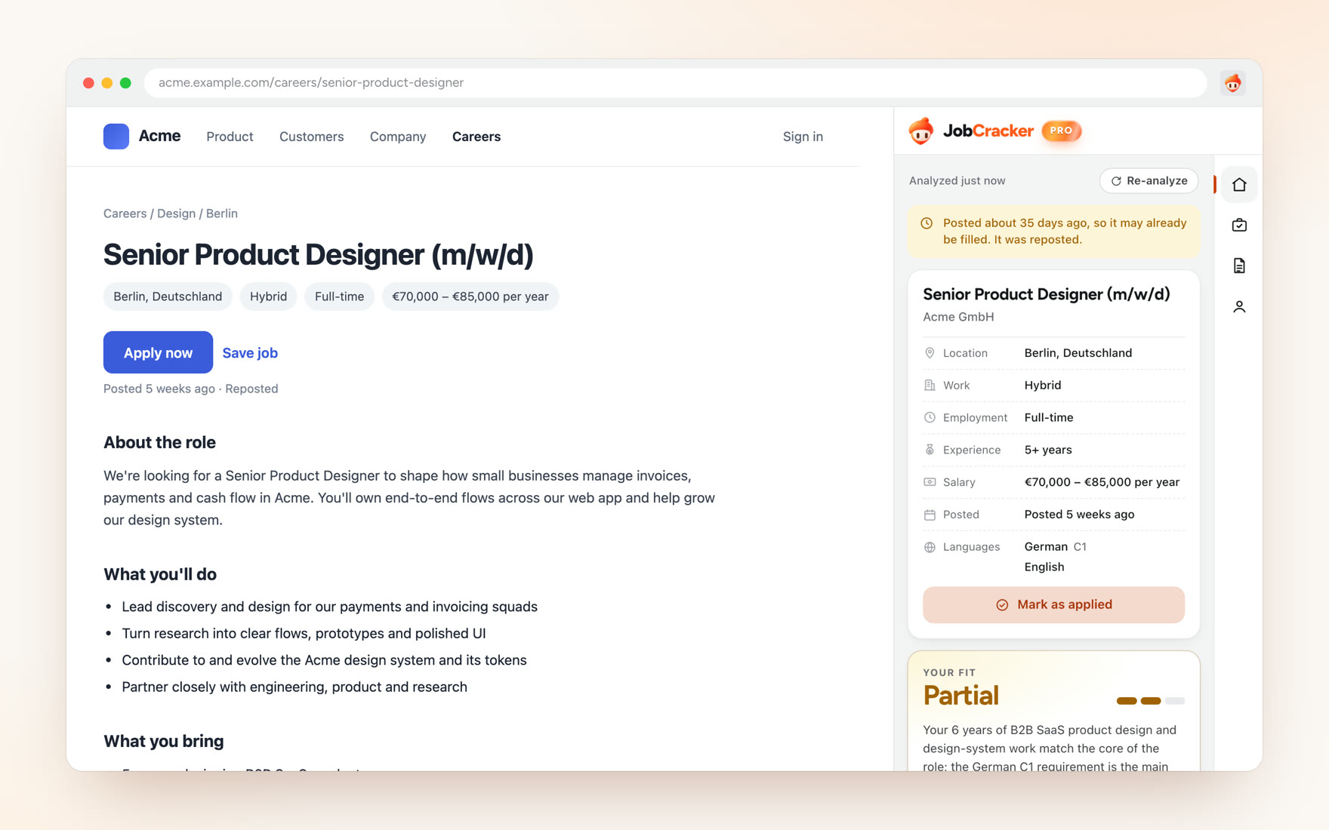Click bullet 'Contribute to and evolve the Acme design system'
Screen dimensions: 1329x830
click(x=324, y=660)
